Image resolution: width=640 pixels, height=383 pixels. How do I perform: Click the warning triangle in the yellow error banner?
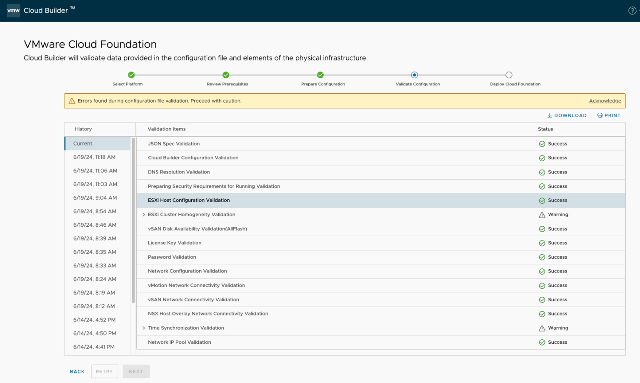72,100
